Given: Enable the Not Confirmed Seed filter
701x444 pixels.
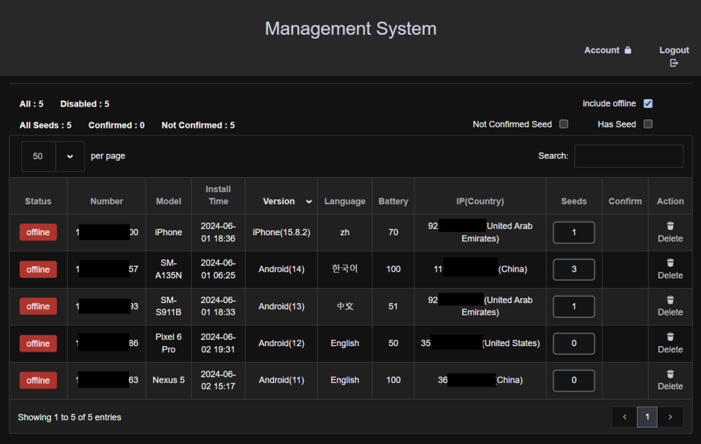Looking at the screenshot, I should (x=563, y=124).
